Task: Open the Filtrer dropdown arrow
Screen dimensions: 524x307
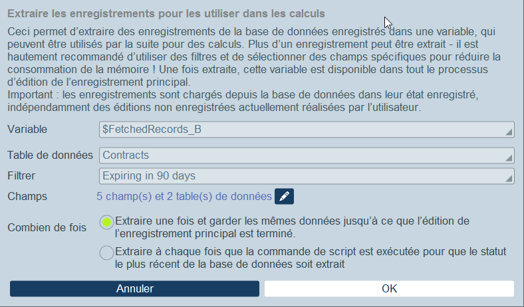Action: point(509,179)
